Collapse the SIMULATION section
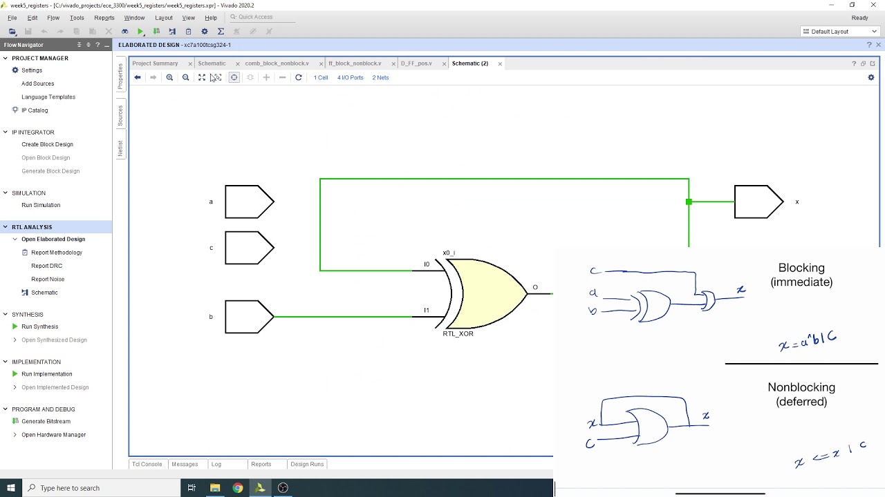885x497 pixels. (x=6, y=193)
